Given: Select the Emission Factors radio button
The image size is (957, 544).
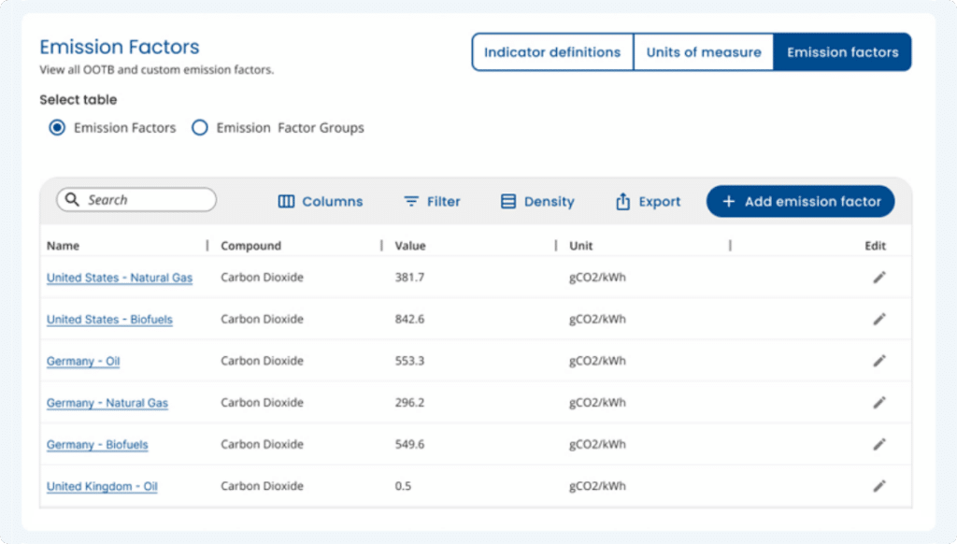Looking at the screenshot, I should (57, 127).
